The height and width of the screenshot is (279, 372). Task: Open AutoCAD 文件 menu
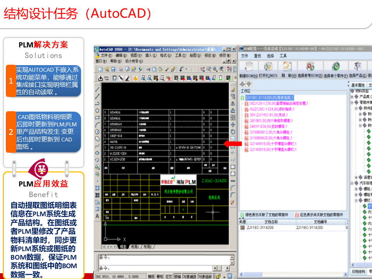(x=107, y=55)
